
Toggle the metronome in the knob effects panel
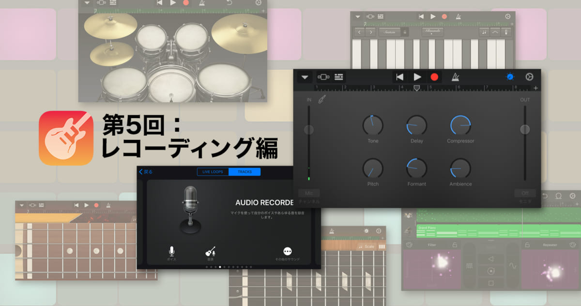point(456,77)
